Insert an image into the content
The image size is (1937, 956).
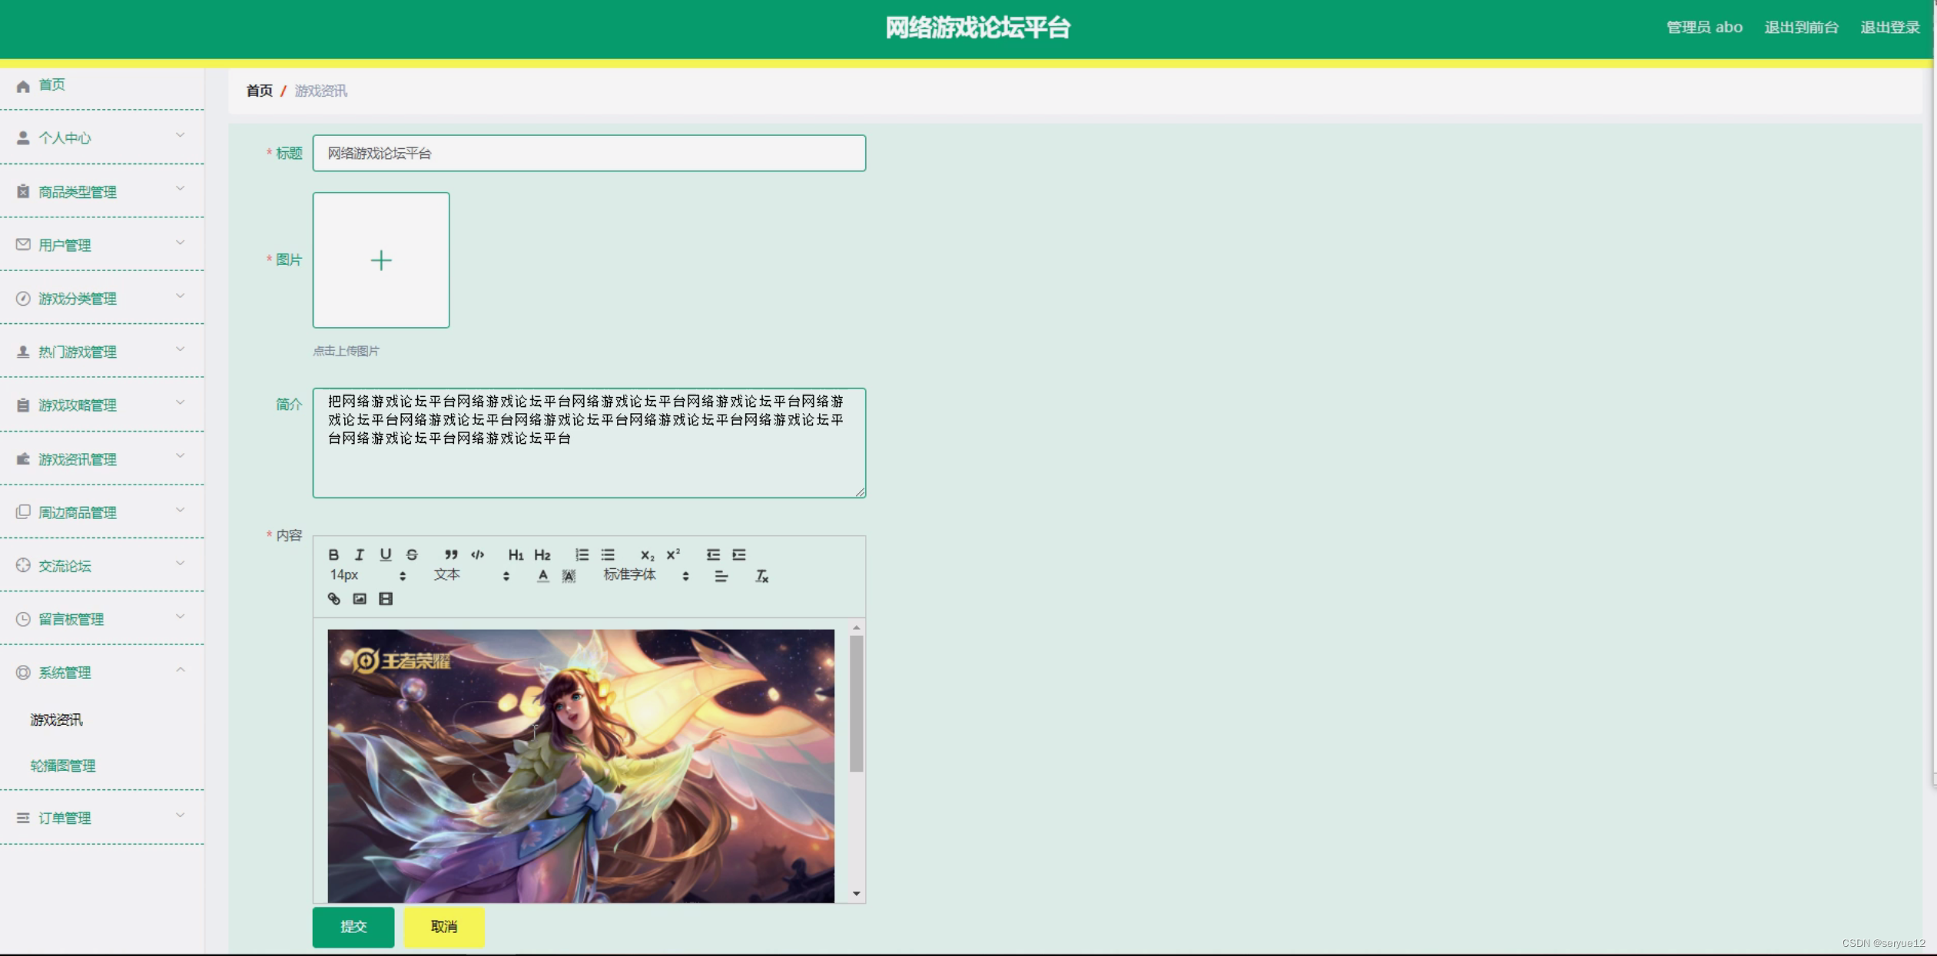coord(360,599)
